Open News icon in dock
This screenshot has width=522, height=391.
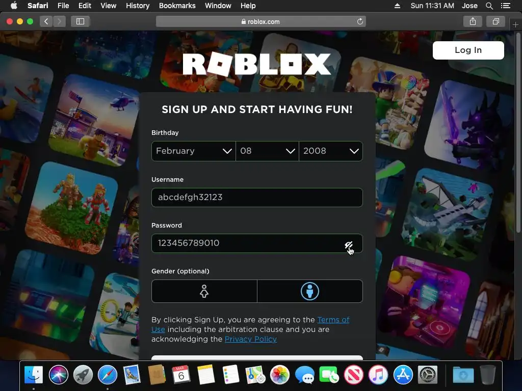354,375
